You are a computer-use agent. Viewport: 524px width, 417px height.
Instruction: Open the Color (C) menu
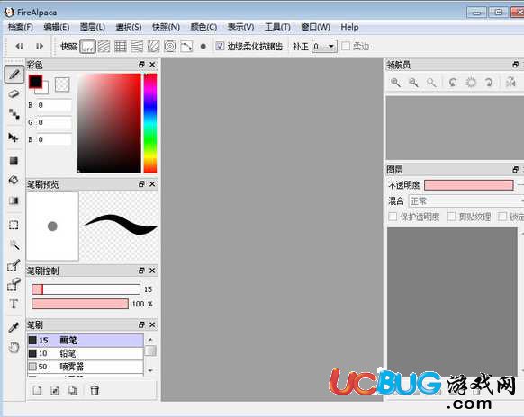point(203,27)
